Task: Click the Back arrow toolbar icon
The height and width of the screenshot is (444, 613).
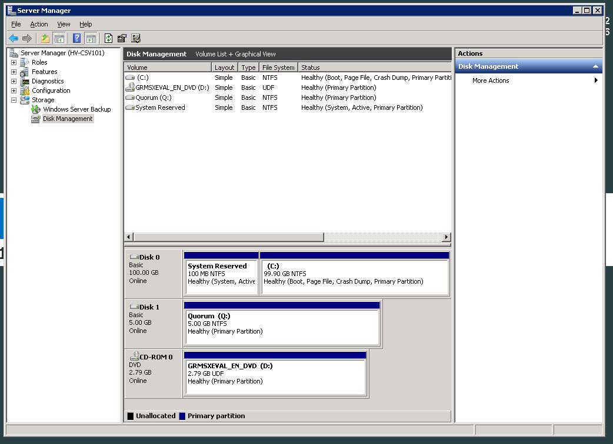Action: coord(14,38)
